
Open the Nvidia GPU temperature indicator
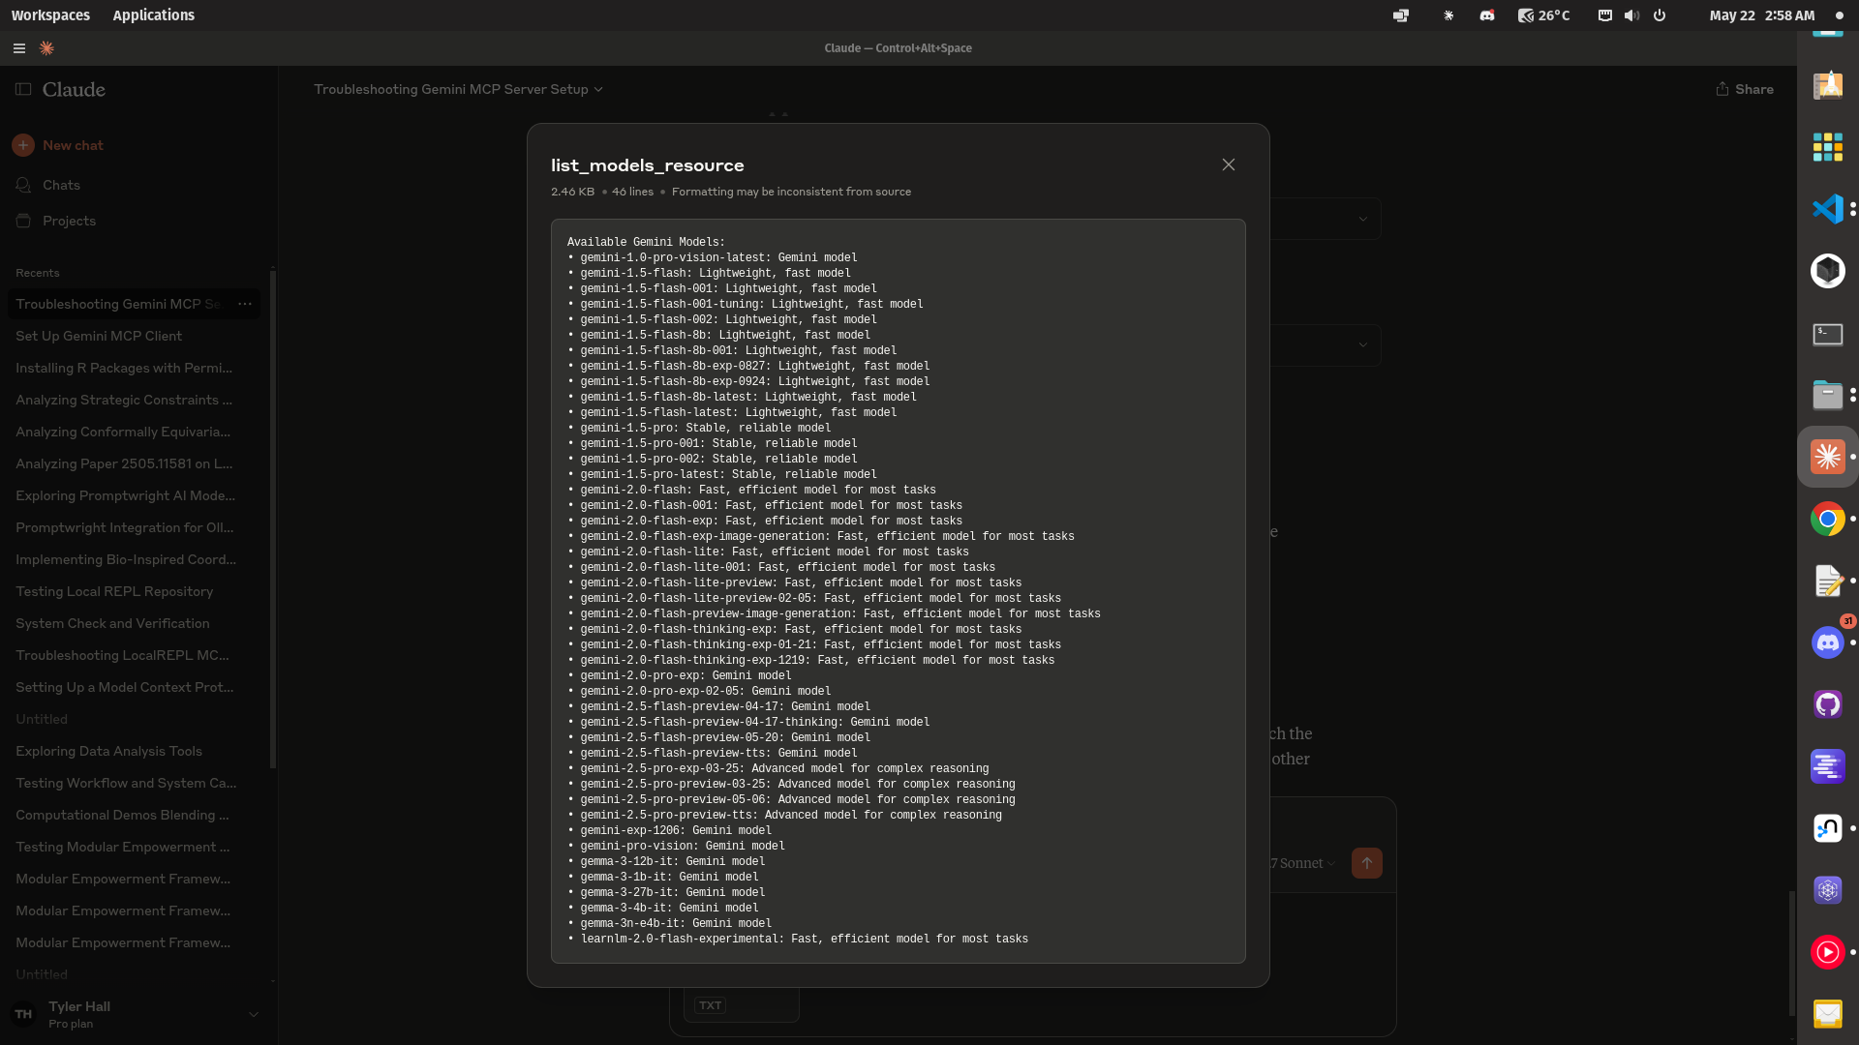tap(1543, 15)
